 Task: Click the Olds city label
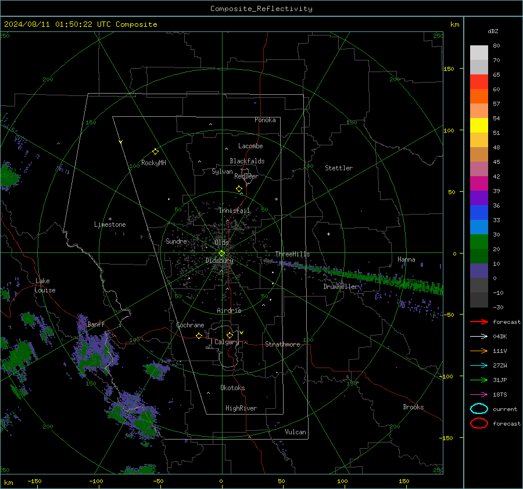(x=221, y=242)
